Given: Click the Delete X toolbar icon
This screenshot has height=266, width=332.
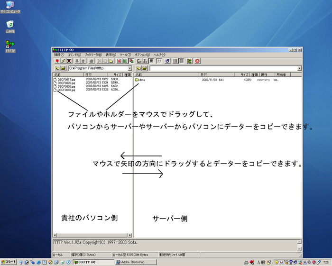Looking at the screenshot, I should pos(99,61).
